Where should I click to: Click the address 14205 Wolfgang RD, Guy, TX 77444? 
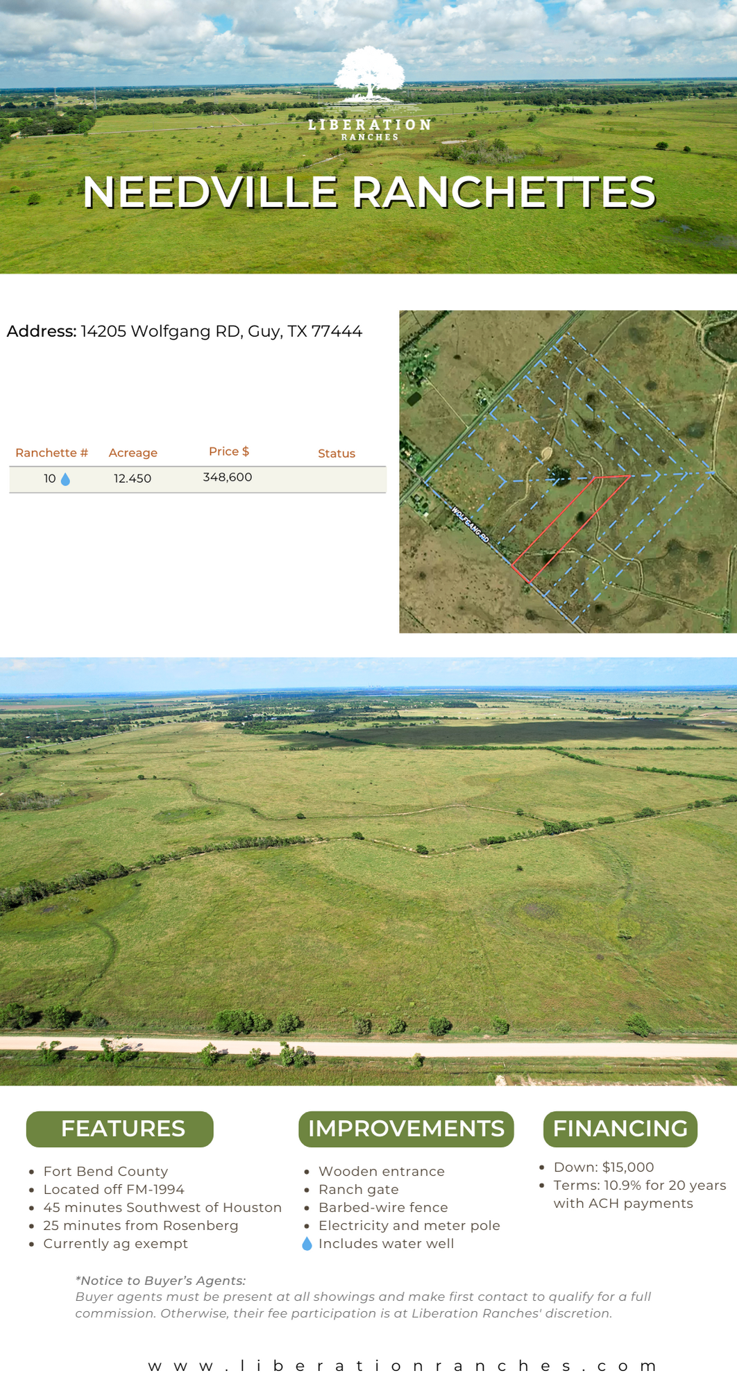click(221, 331)
